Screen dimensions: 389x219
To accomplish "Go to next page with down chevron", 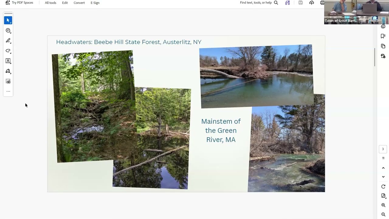I will point(383,177).
